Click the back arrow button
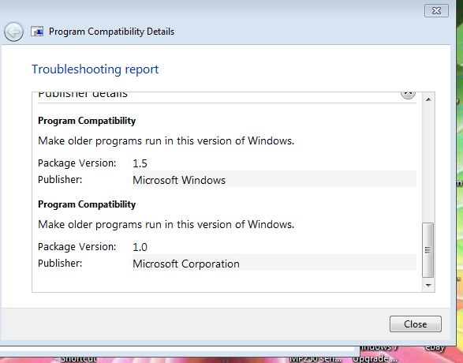 tap(13, 32)
